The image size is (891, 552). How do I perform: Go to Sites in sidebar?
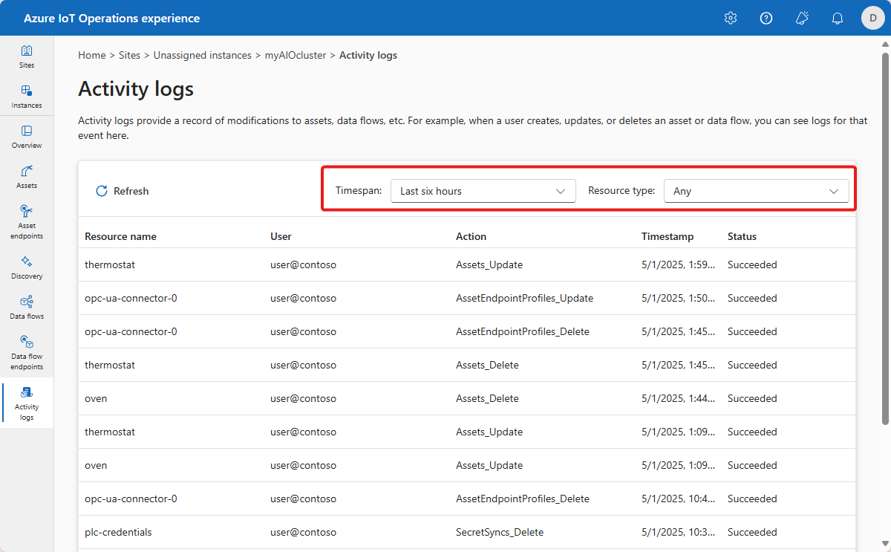tap(27, 56)
